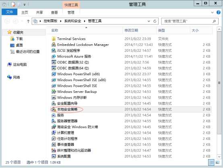Click the scrollbar up arrow
This screenshot has height=168, width=223.
(x=219, y=29)
